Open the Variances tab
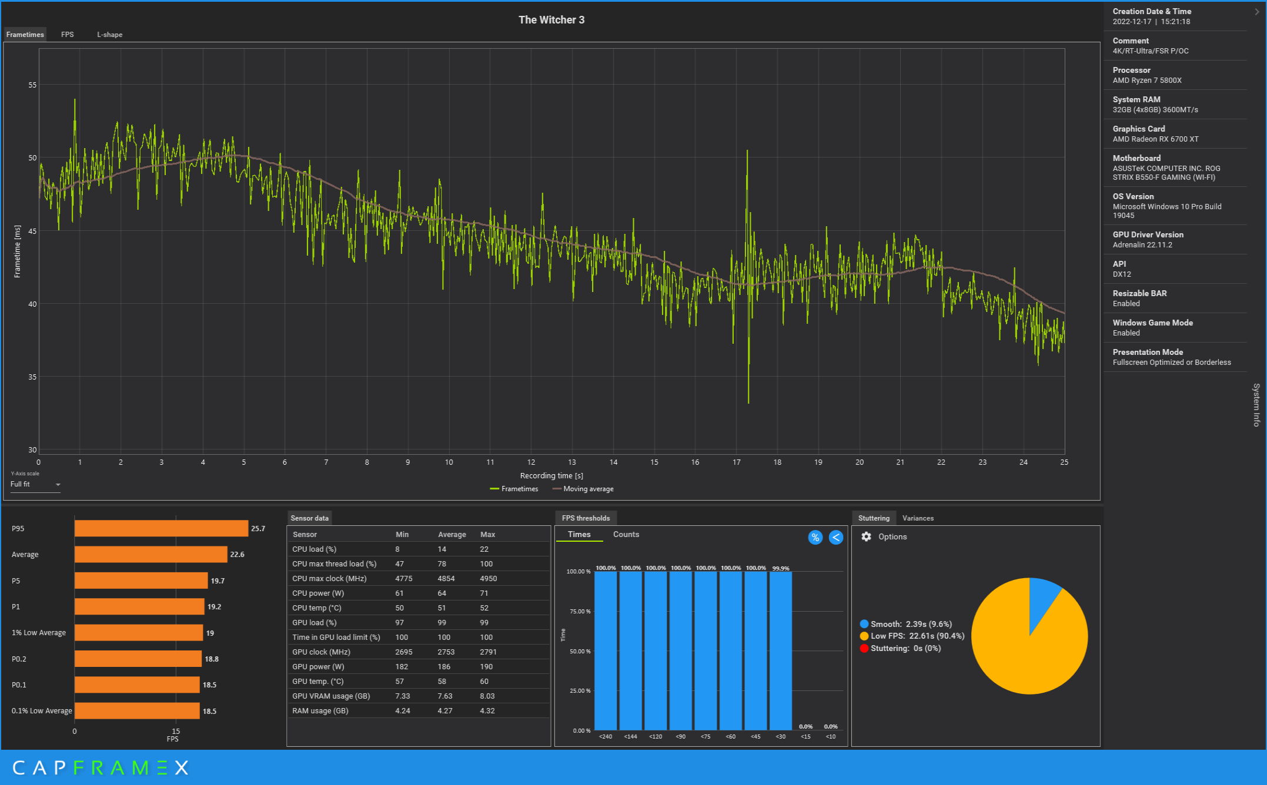This screenshot has height=785, width=1267. coord(917,518)
